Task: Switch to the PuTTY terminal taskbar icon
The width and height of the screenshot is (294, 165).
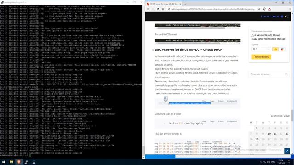Action: tap(26, 162)
